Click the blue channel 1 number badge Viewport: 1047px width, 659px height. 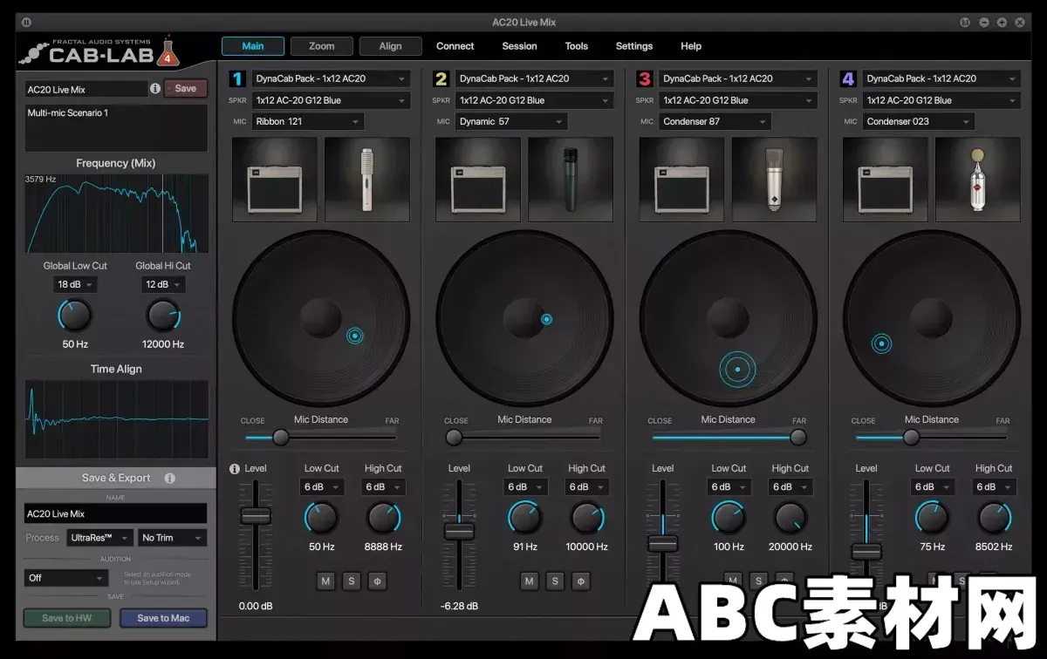[x=236, y=78]
